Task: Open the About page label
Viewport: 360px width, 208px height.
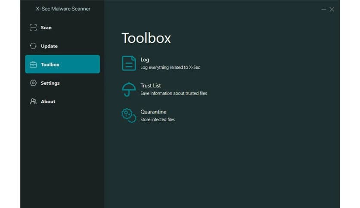Action: click(x=48, y=101)
